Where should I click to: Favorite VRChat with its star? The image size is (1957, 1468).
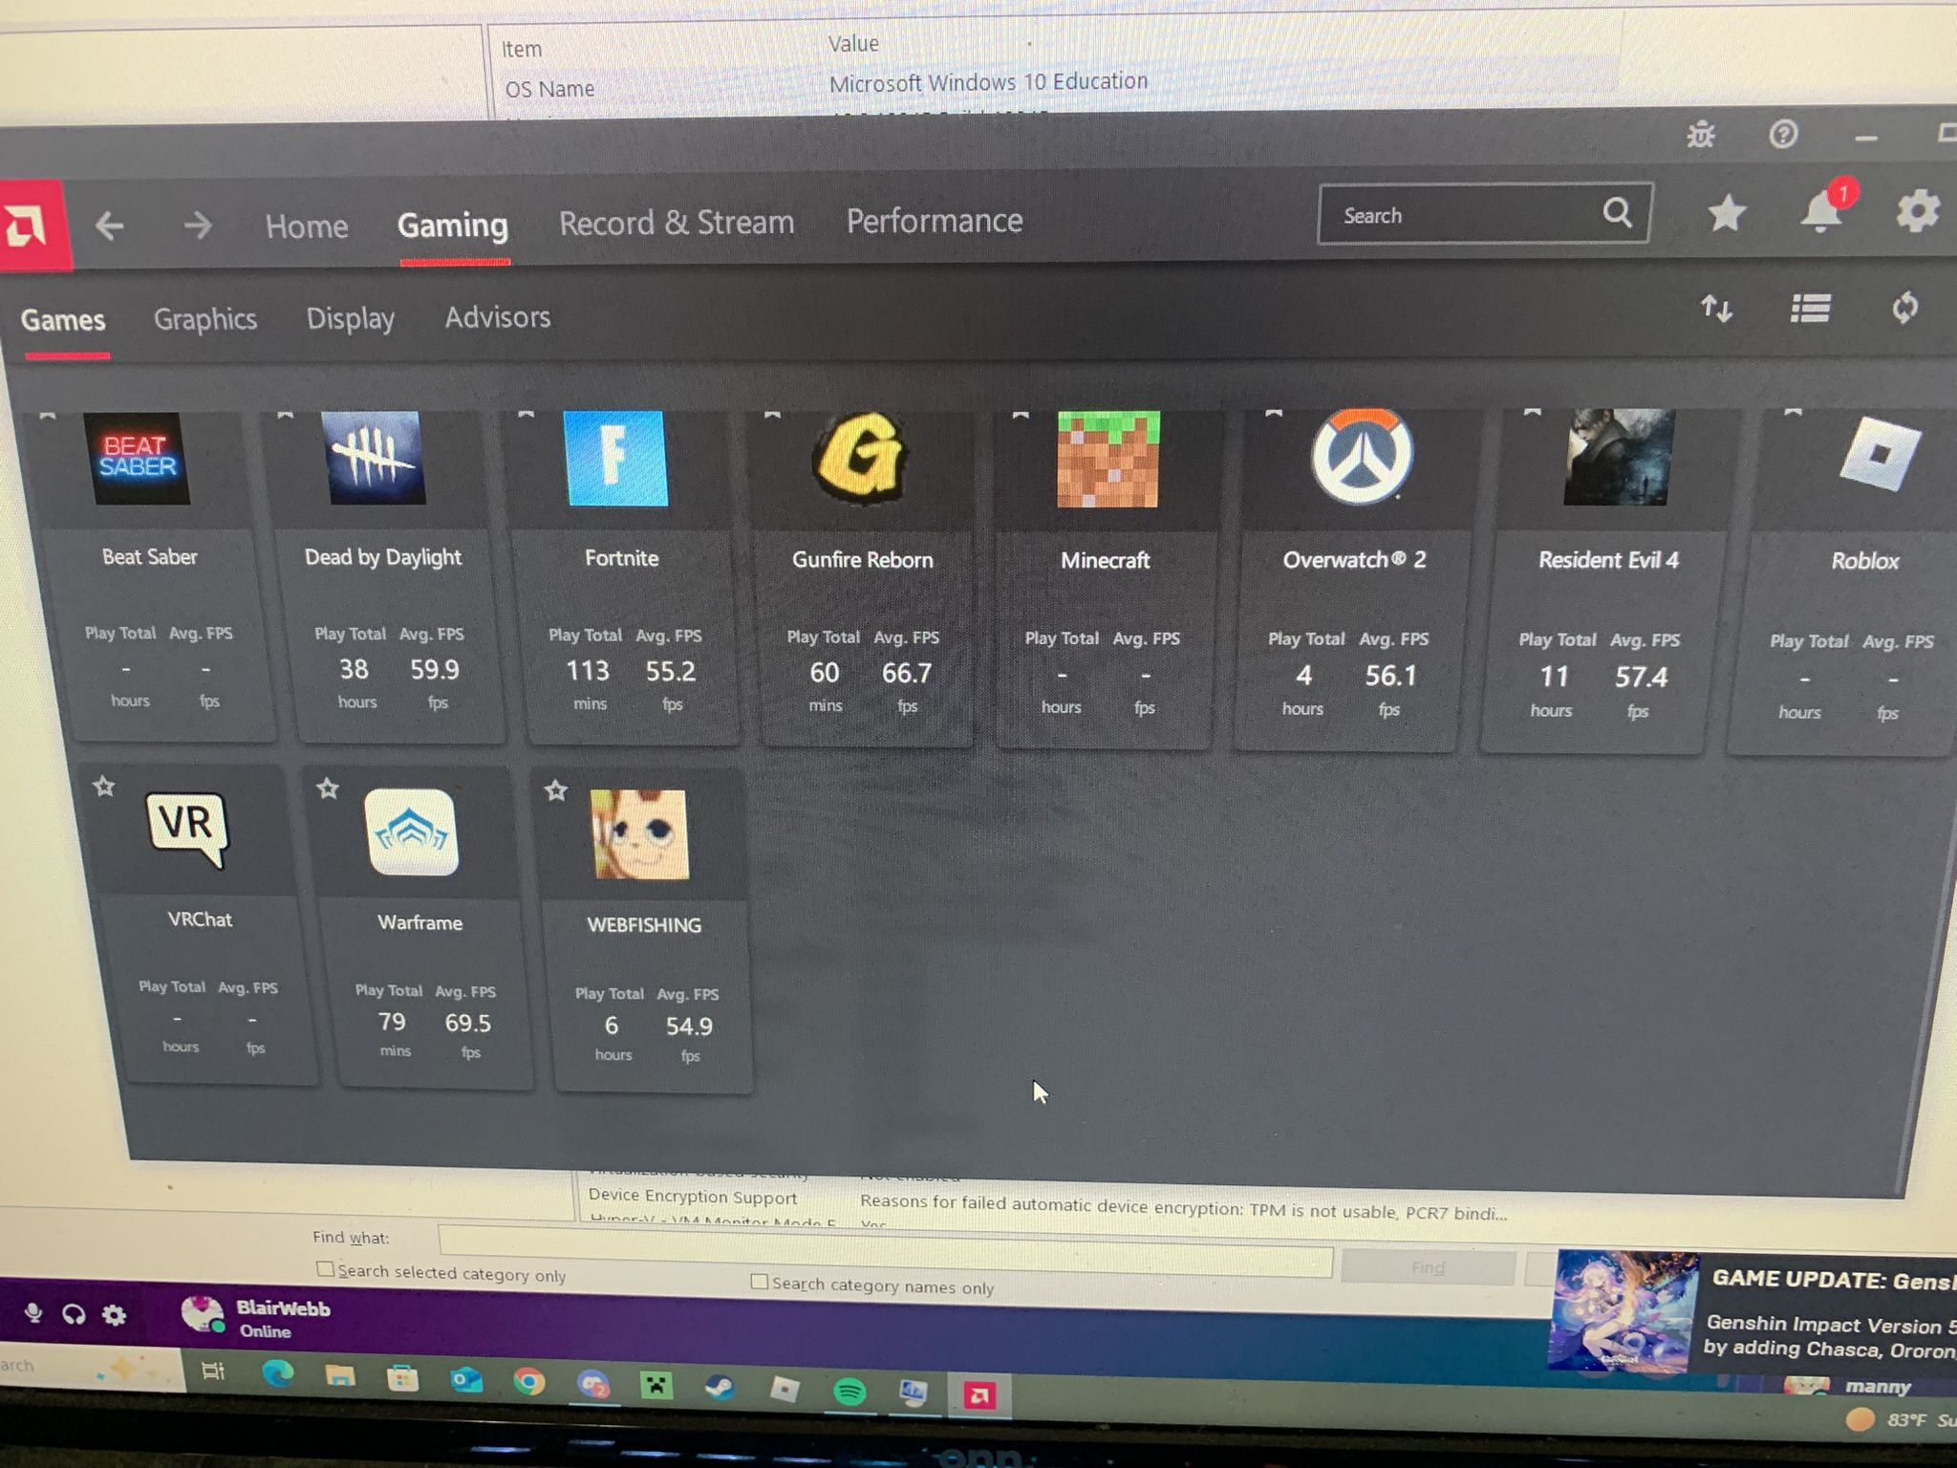click(x=104, y=786)
